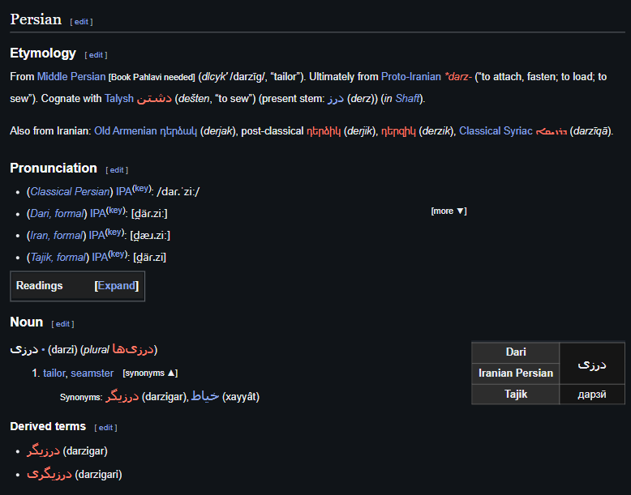Open the Classical Persian pronunciation link
This screenshot has width=631, height=495.
70,191
